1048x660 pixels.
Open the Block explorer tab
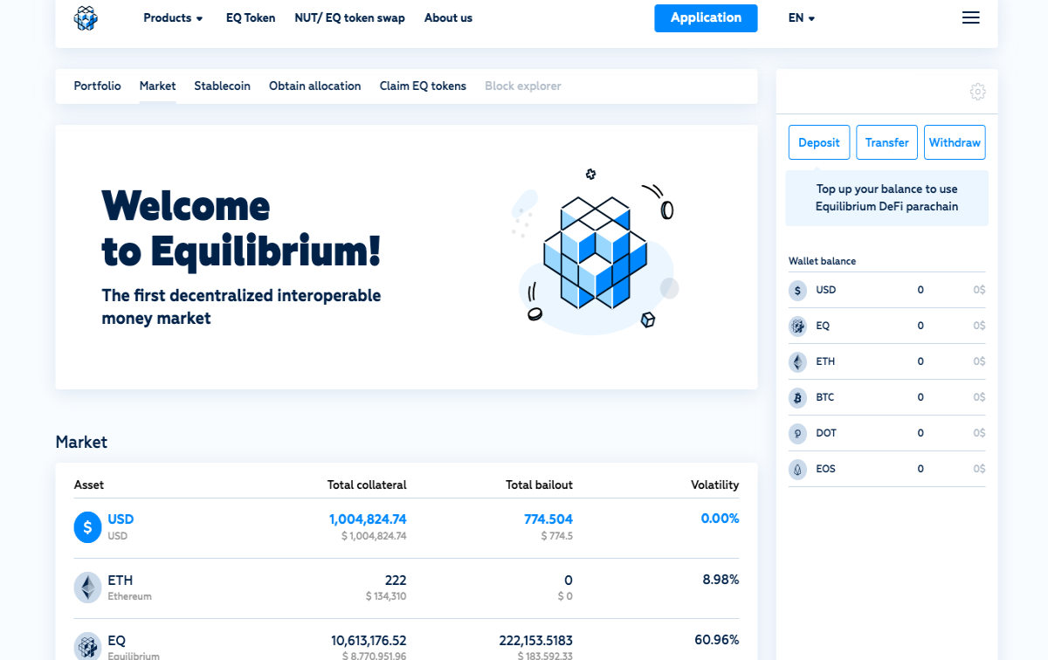523,86
